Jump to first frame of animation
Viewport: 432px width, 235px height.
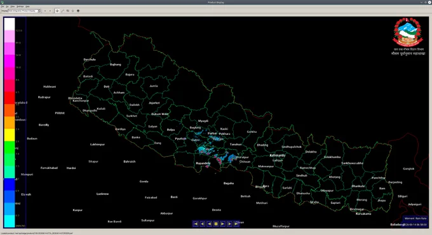(196, 224)
